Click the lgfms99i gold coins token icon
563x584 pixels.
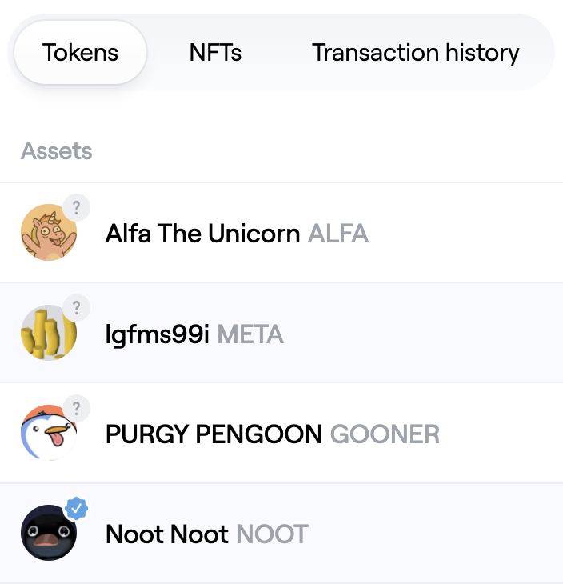click(48, 333)
